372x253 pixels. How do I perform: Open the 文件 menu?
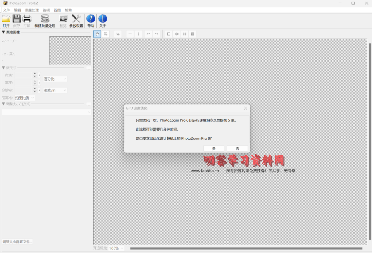coord(7,10)
